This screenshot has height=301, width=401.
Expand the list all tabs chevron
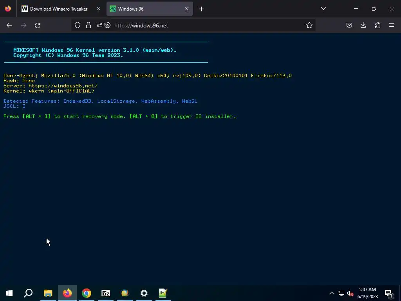point(323,9)
